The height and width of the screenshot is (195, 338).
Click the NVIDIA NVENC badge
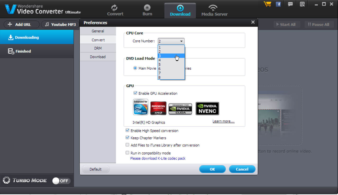pyautogui.click(x=207, y=108)
